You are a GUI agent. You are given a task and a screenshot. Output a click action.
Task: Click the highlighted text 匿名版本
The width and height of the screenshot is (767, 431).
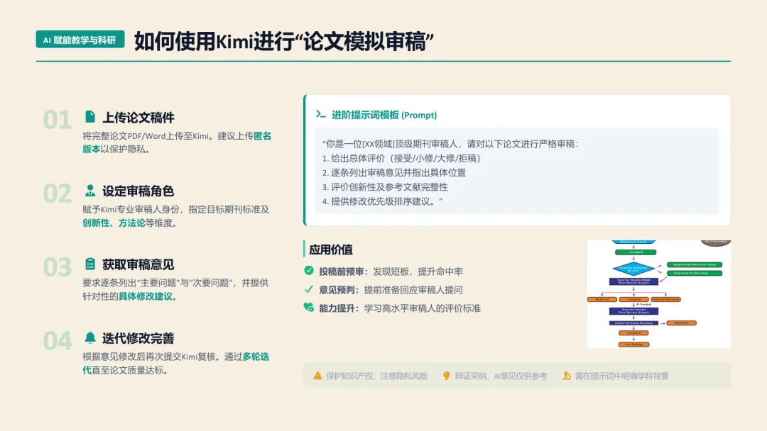pos(263,136)
